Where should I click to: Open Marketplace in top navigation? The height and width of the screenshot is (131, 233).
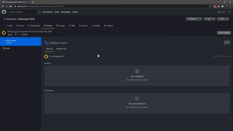click(66, 12)
